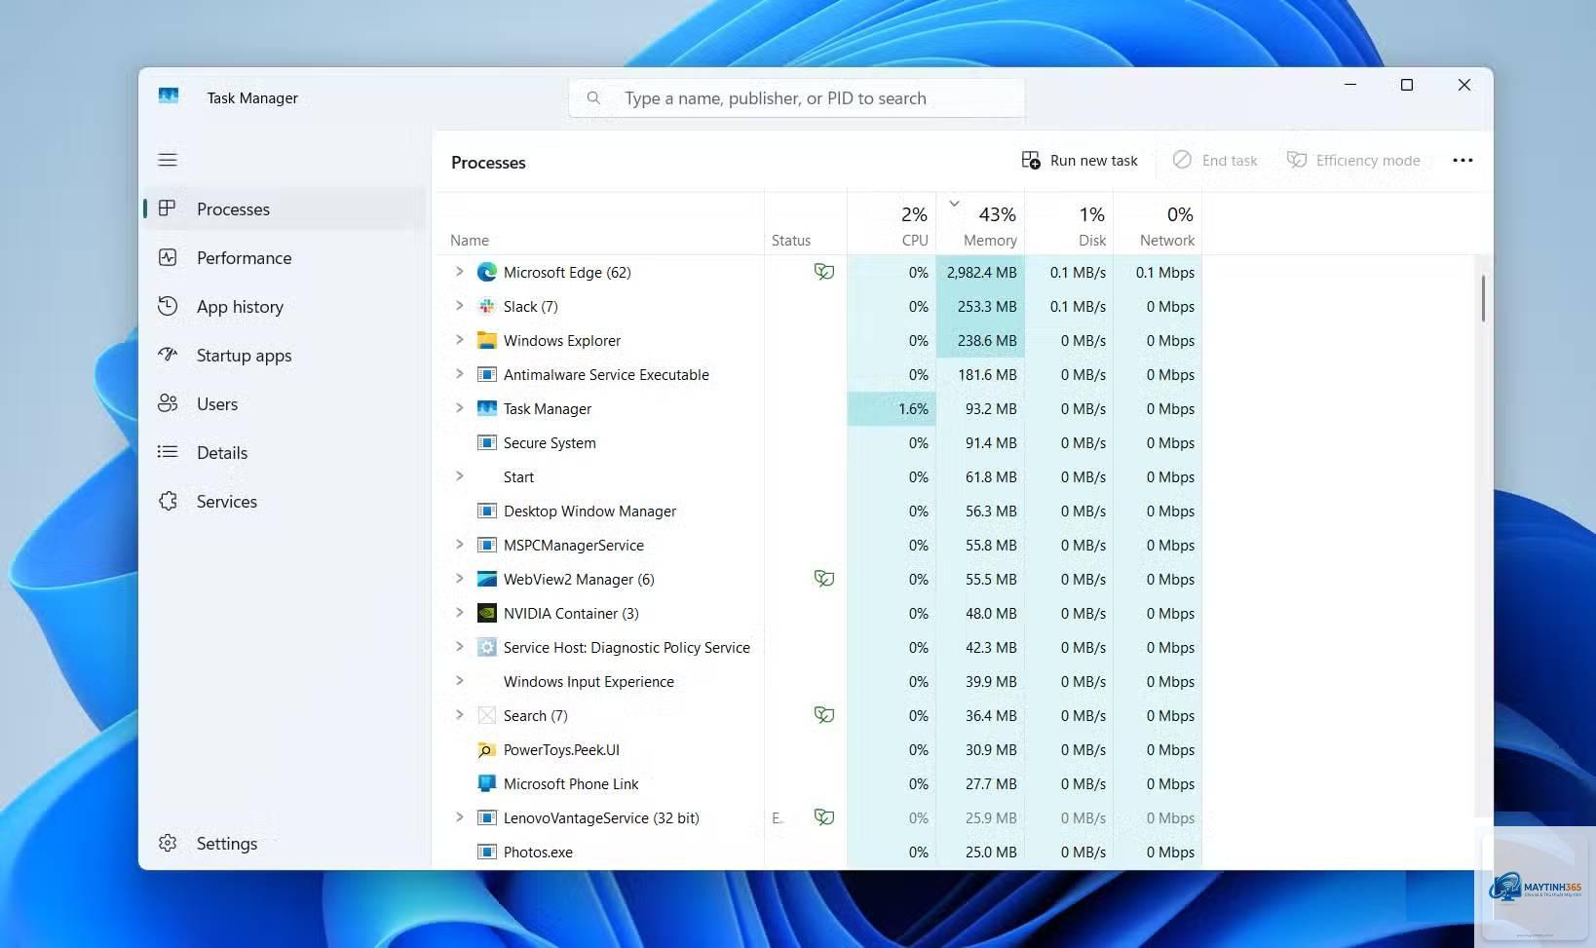Click the Efficiency mode button
1596x948 pixels.
1353,160
